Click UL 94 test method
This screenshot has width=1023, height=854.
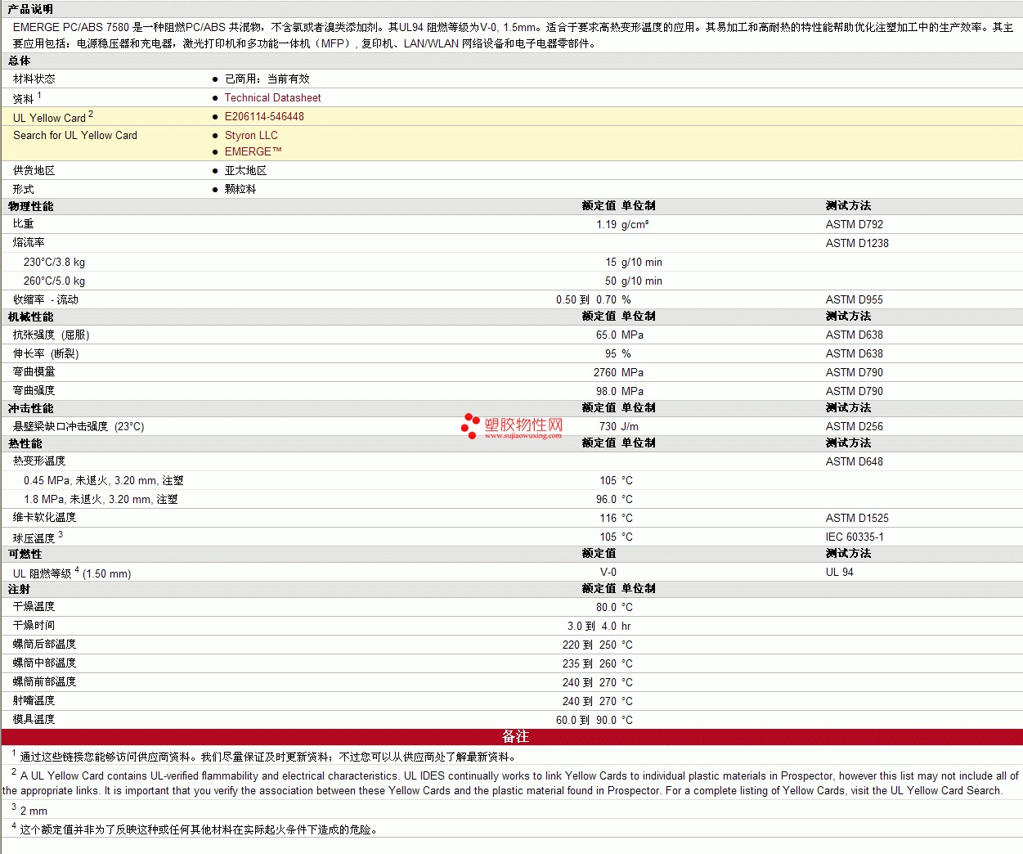click(x=839, y=572)
